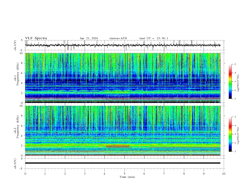Screen dimensions: 252x195
Task: Click the "10" tick on the time axis
Action: click(224, 174)
